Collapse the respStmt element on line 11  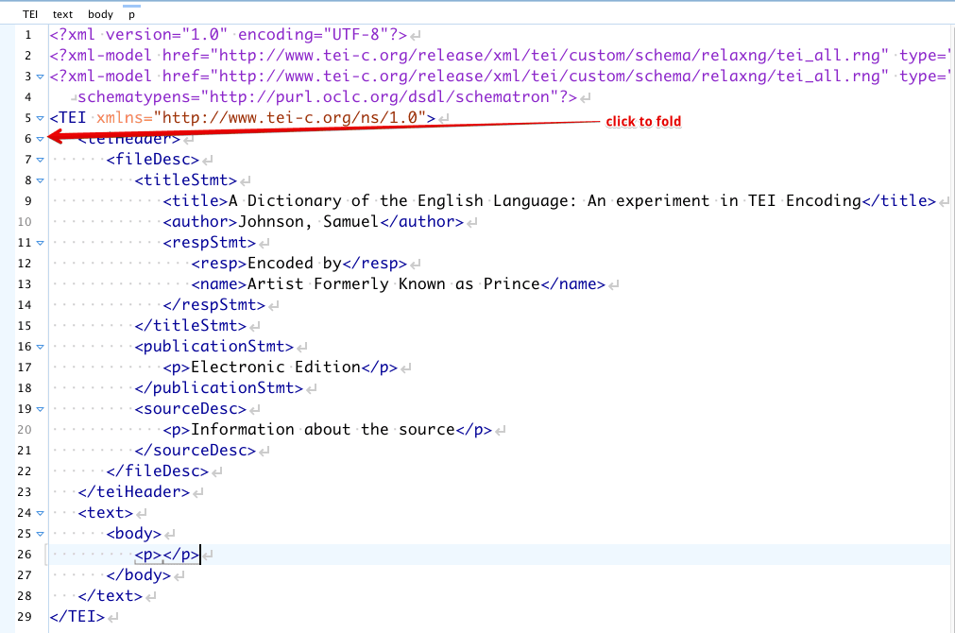tap(40, 243)
